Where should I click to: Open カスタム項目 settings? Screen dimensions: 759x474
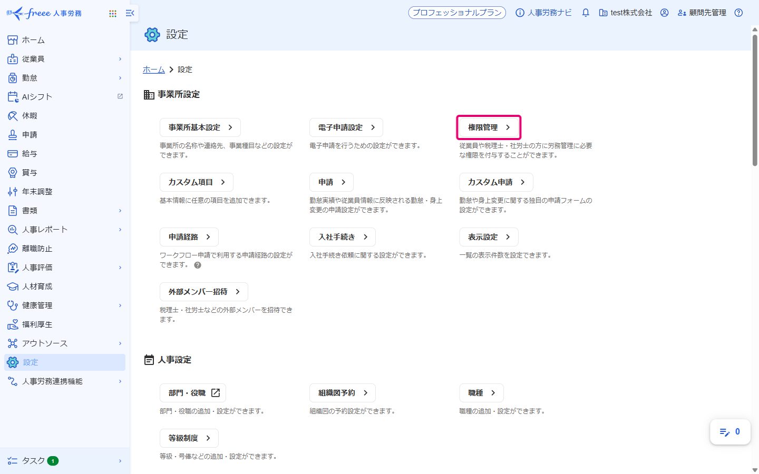pyautogui.click(x=197, y=182)
